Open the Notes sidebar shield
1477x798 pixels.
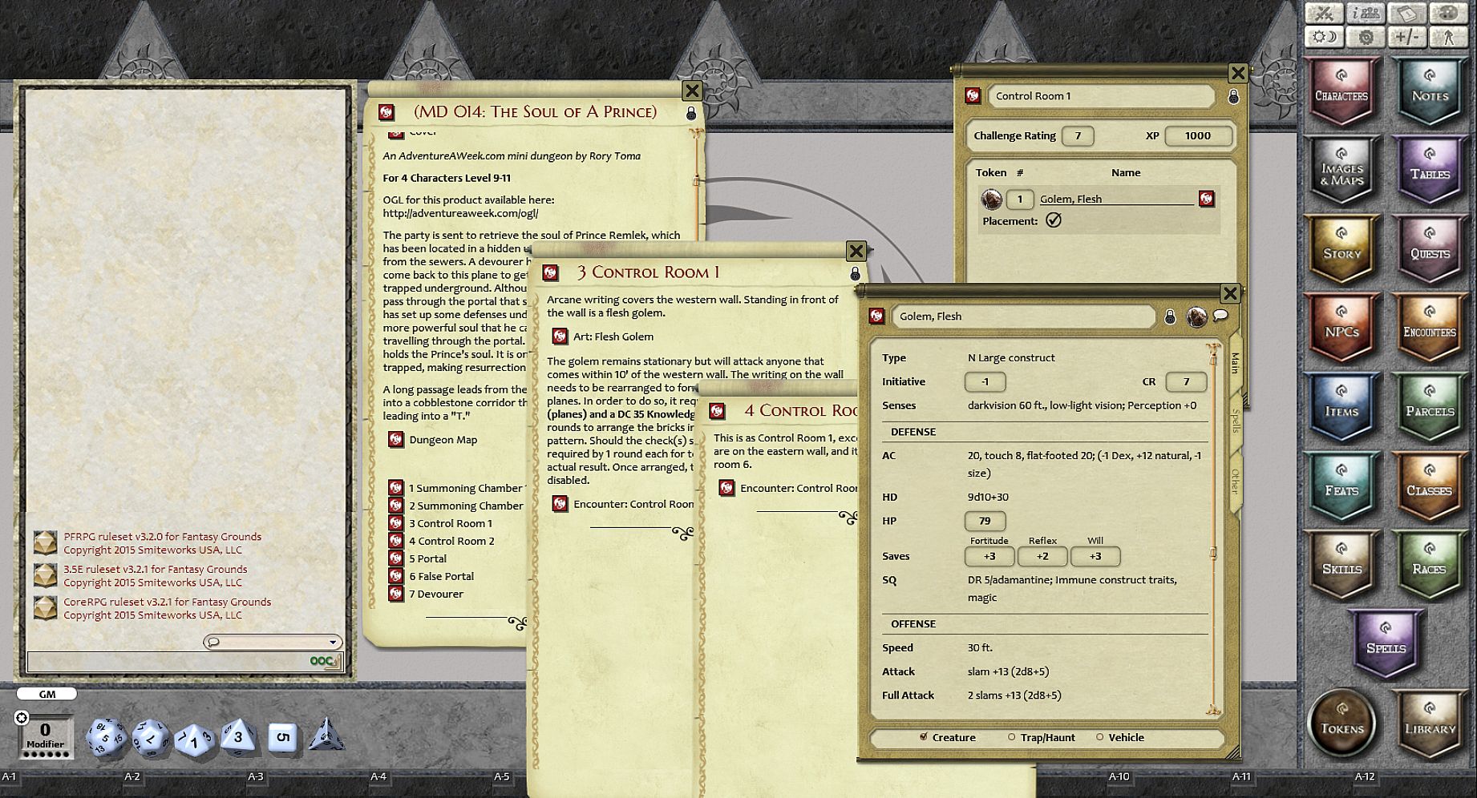(x=1430, y=91)
